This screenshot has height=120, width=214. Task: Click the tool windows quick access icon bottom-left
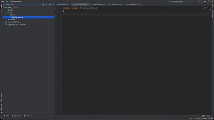(1, 119)
